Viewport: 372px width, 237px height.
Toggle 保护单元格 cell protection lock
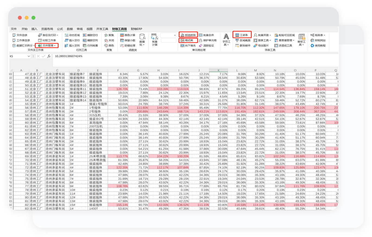[201, 40]
